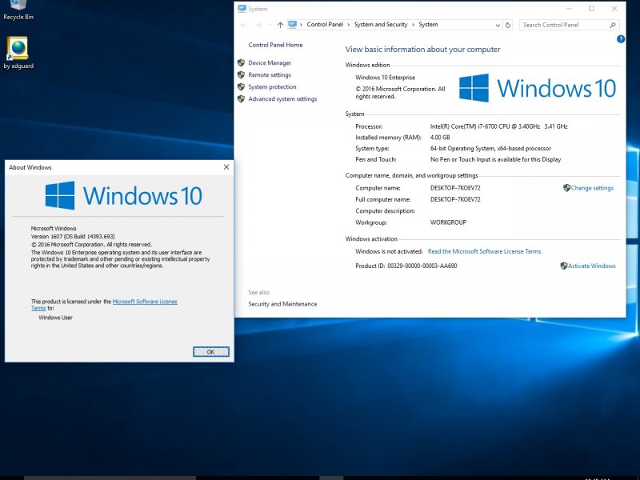Click the Forward arrow in System window
The image size is (640, 480).
tap(258, 25)
